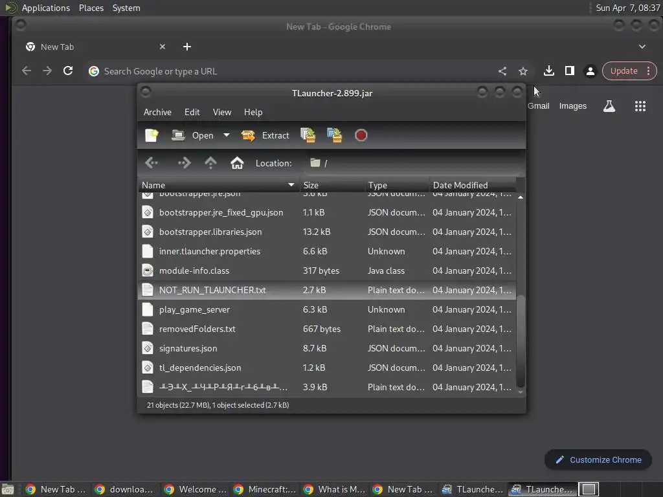The image size is (663, 497).
Task: Open the Archive menu
Action: [x=157, y=112]
